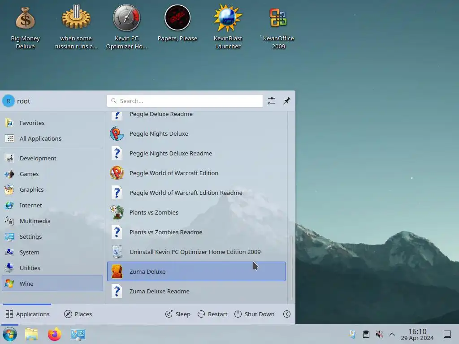Select the All Applications category
Screen dimensions: 459x344
[x=52, y=139]
